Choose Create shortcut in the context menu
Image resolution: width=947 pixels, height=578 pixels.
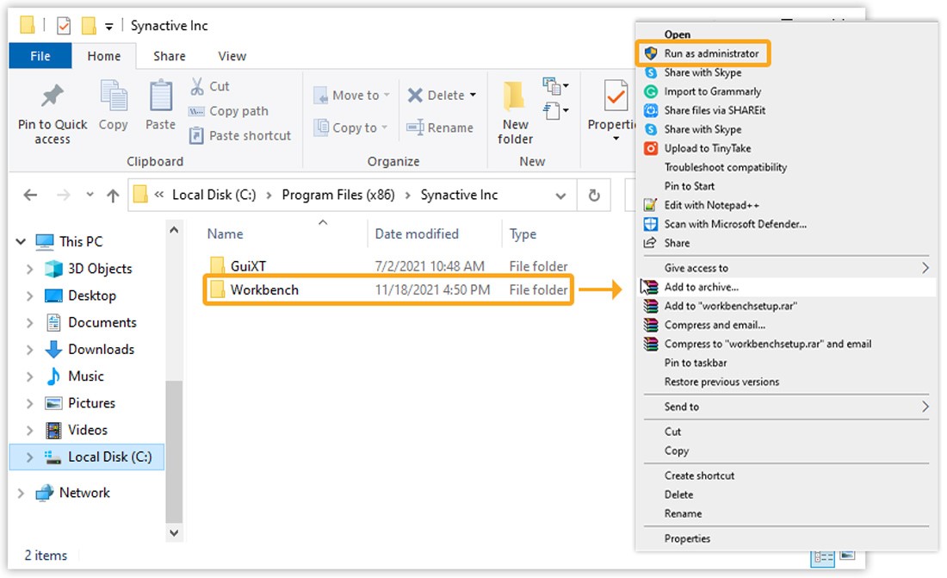(699, 475)
